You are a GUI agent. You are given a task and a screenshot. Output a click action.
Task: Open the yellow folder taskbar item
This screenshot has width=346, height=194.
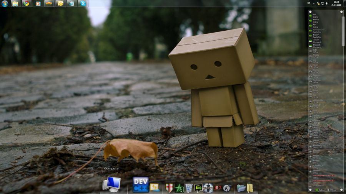pos(60,3)
